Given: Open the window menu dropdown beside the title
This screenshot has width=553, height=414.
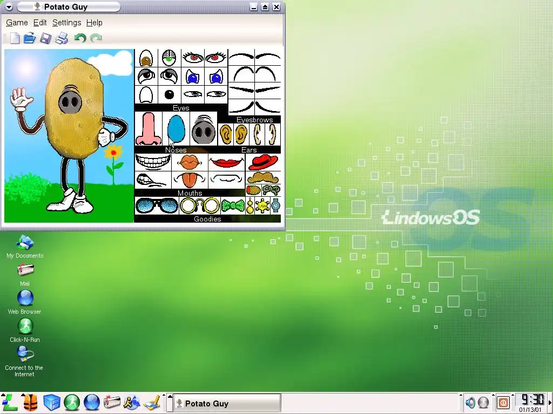Looking at the screenshot, I should click(9, 6).
